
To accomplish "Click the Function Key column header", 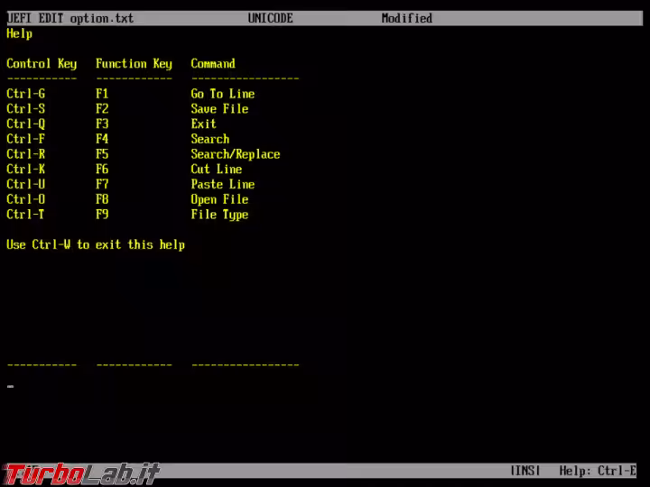I will click(x=134, y=64).
